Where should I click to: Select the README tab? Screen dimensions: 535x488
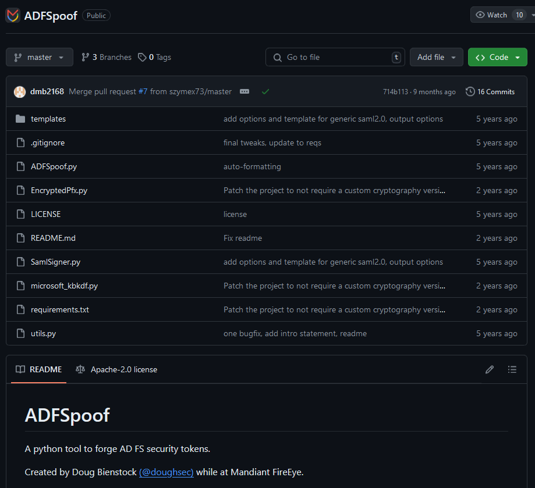coord(38,369)
